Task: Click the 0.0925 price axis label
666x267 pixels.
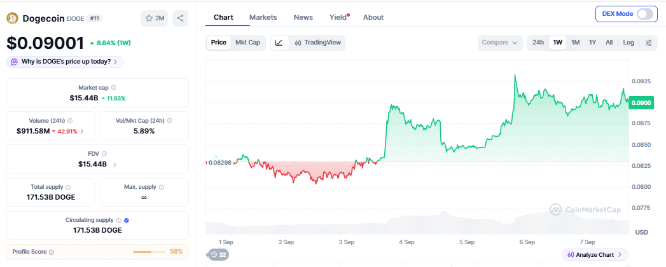Action: pyautogui.click(x=640, y=81)
